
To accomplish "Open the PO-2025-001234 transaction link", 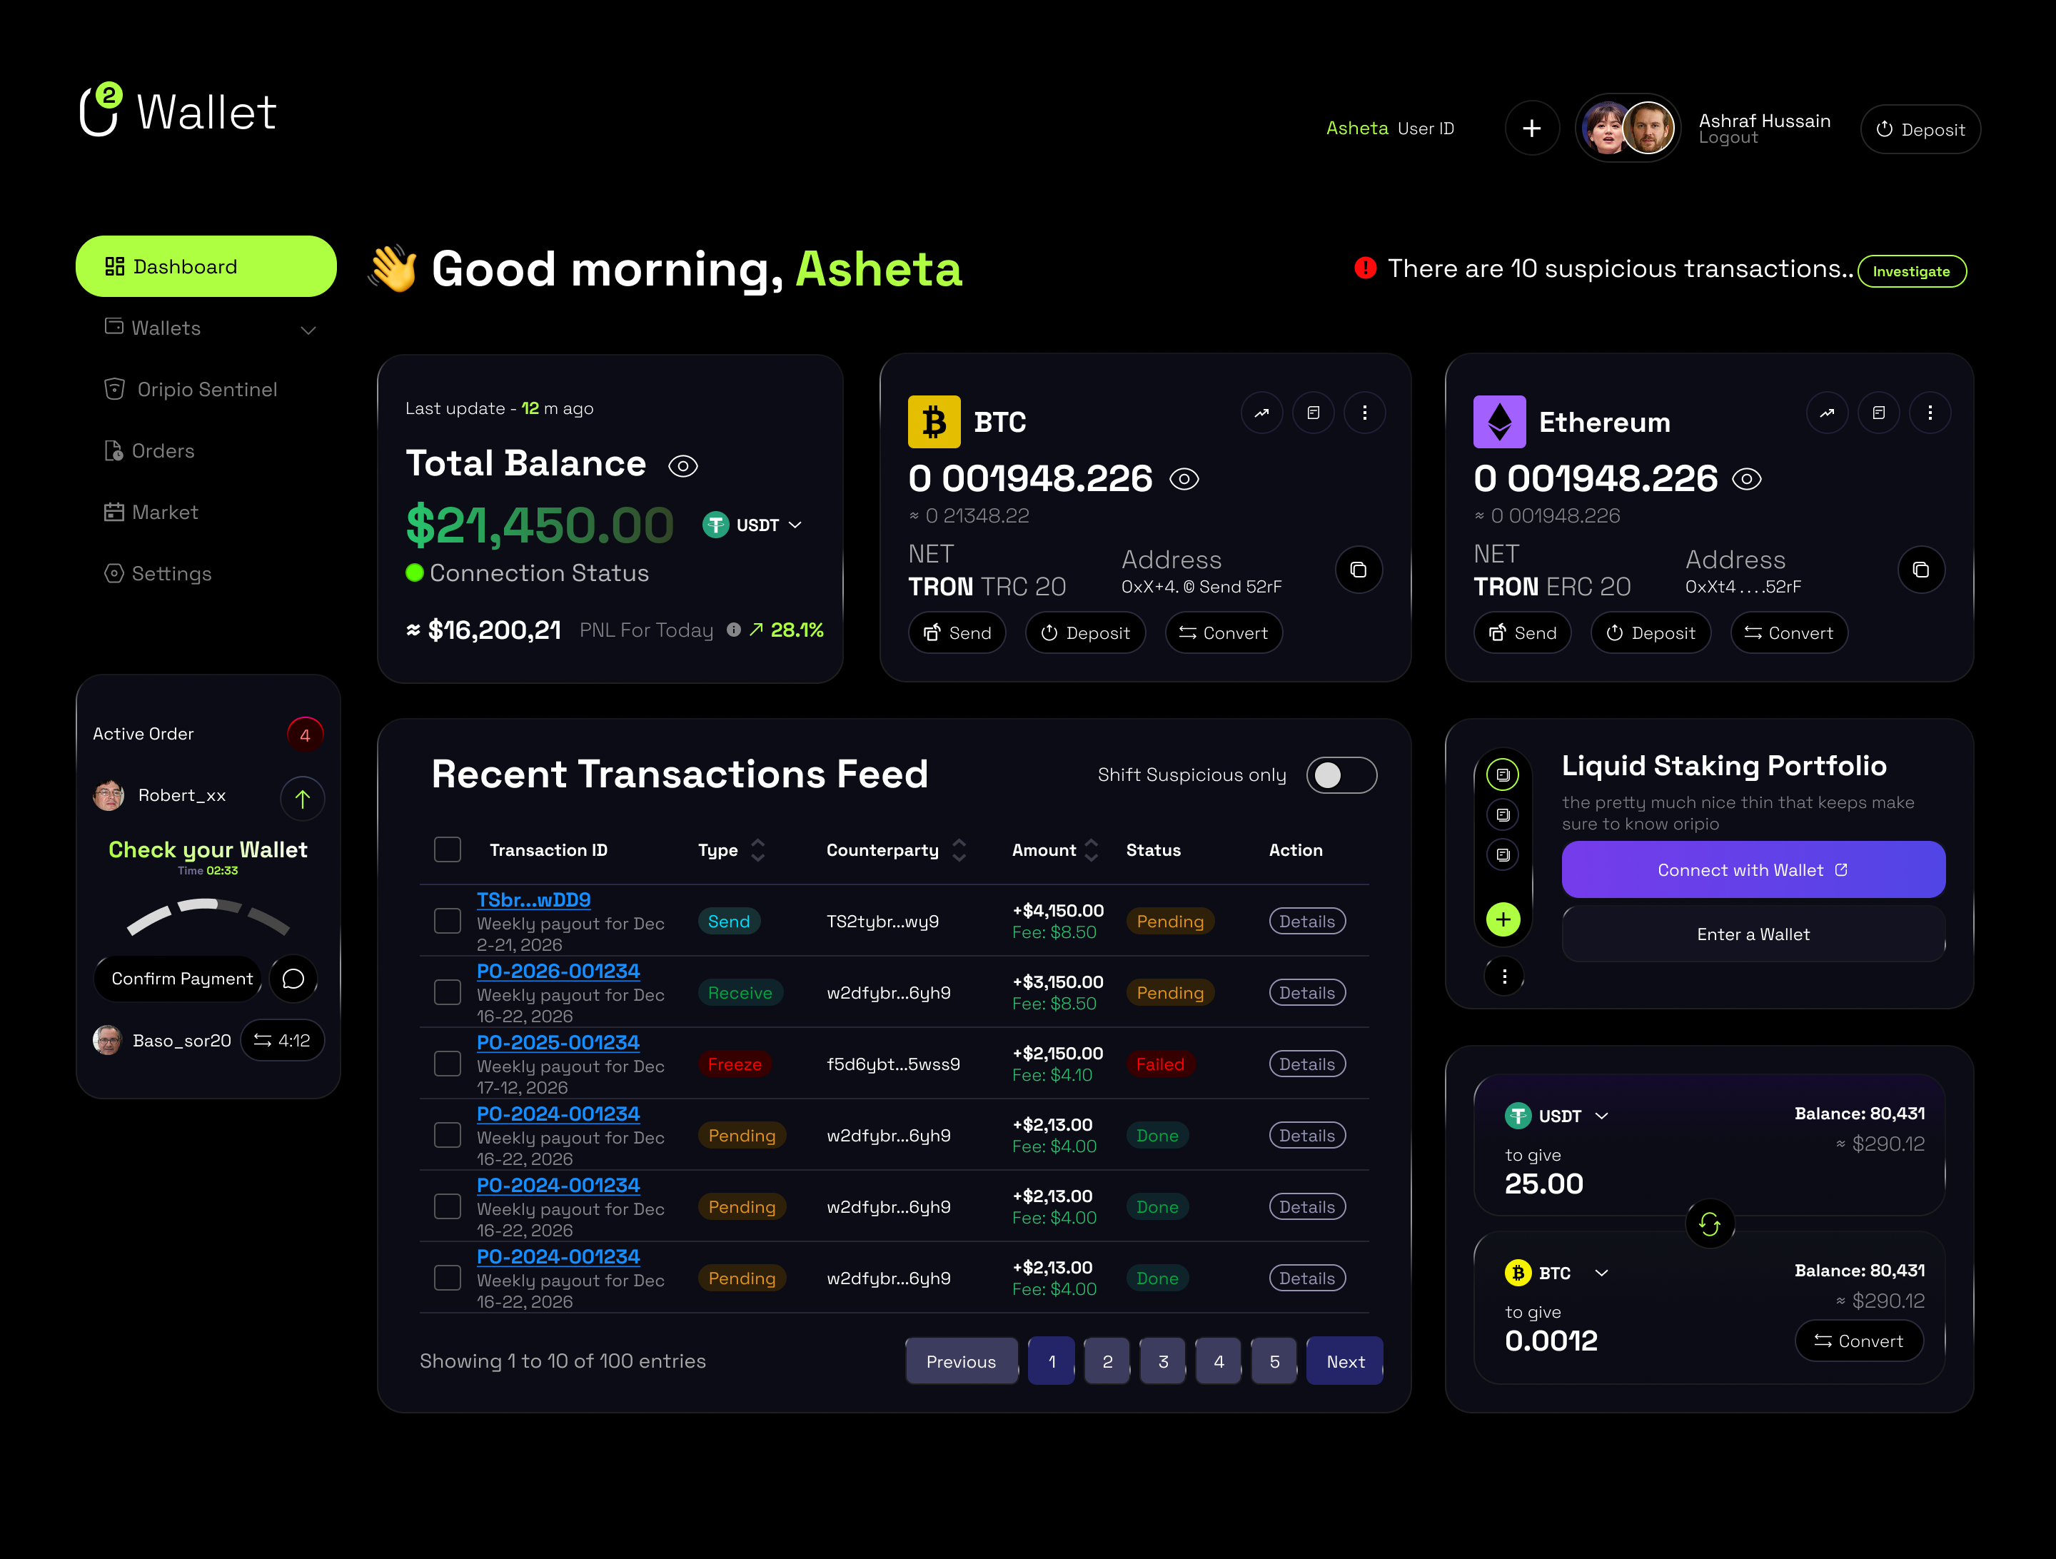I will point(558,1042).
